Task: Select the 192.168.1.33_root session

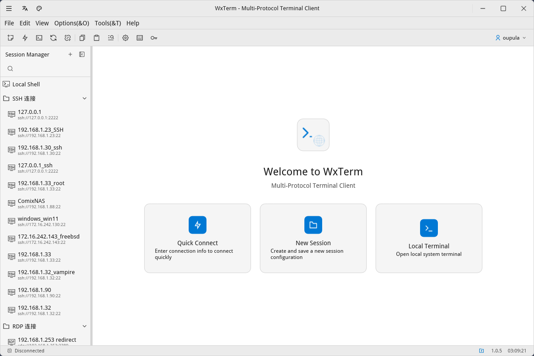Action: tap(45, 185)
